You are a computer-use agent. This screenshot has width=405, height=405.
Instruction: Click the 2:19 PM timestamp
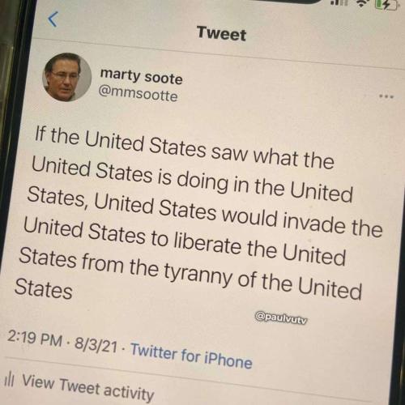coord(35,338)
